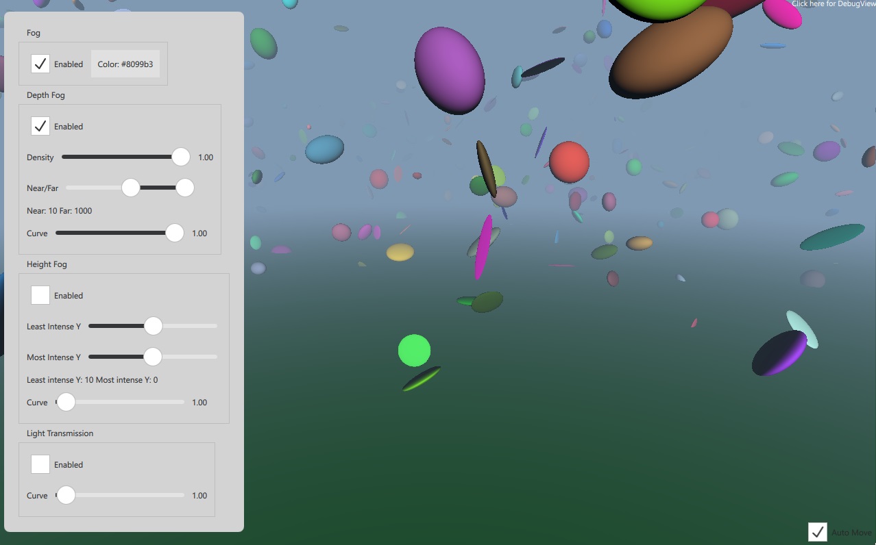This screenshot has height=545, width=876.
Task: Click the Depth Fog Curve slider thumb
Action: (x=175, y=233)
